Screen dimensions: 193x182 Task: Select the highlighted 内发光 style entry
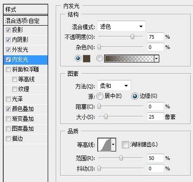point(26,60)
